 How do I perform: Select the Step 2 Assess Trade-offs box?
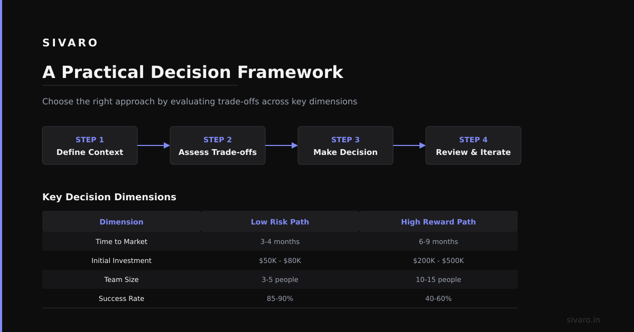218,145
